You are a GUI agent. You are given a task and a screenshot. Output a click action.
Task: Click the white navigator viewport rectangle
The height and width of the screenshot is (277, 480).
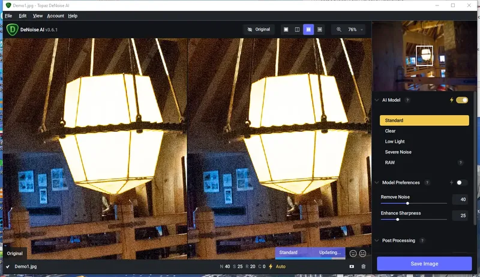[x=424, y=55]
